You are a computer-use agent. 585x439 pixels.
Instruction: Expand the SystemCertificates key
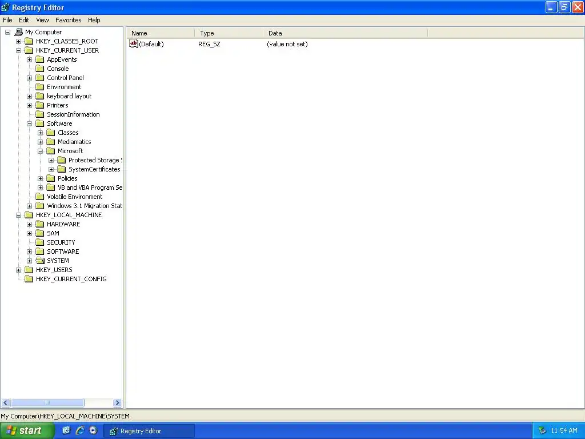51,169
